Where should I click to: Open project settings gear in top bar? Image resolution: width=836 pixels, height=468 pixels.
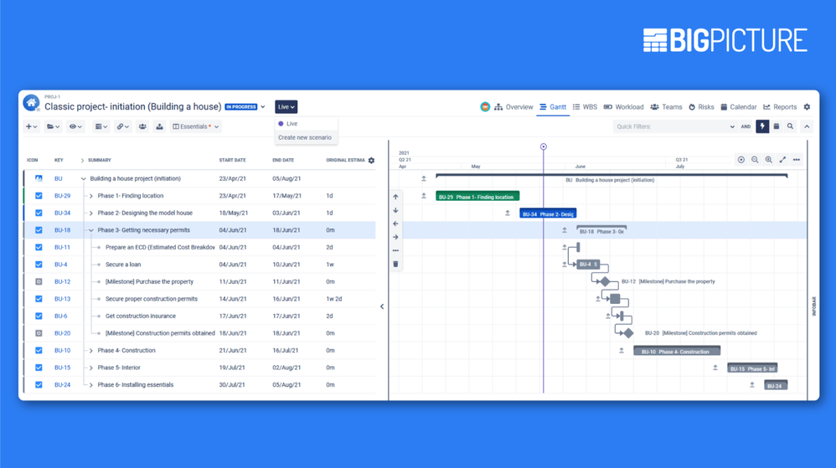pos(808,107)
